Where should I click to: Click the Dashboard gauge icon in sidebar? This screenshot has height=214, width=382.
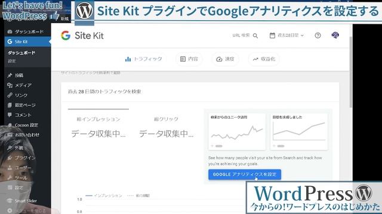(x=10, y=32)
